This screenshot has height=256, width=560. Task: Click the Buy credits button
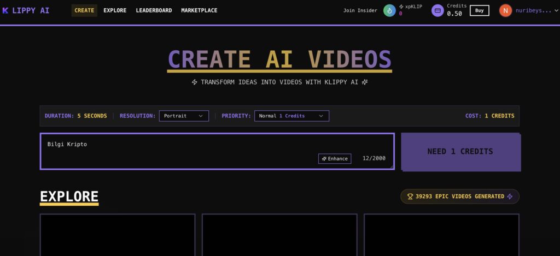coord(479,10)
